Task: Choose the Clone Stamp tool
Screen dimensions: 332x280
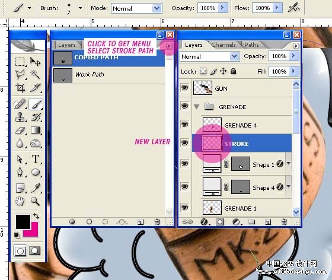Action: click(x=20, y=117)
